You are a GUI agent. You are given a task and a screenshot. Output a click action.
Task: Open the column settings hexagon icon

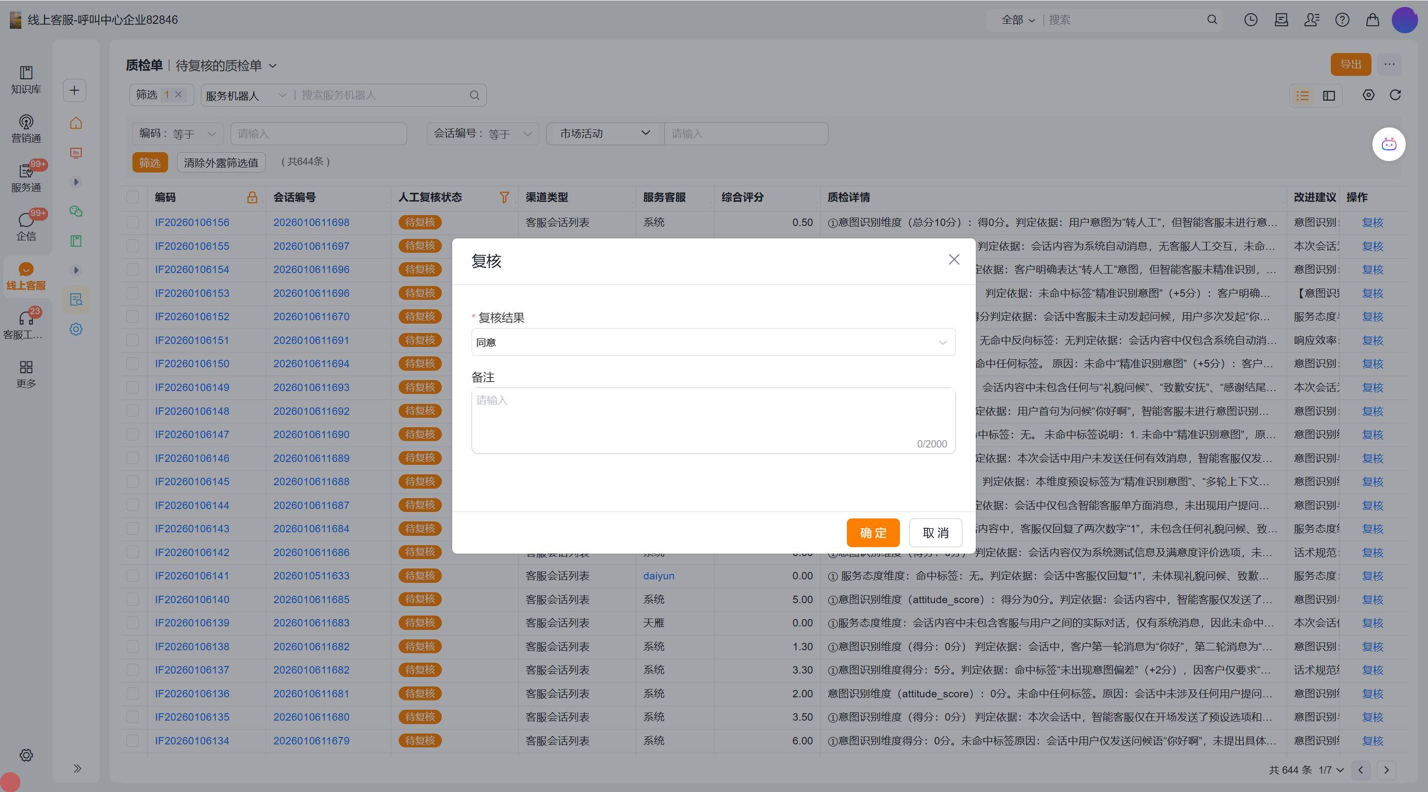point(1368,95)
